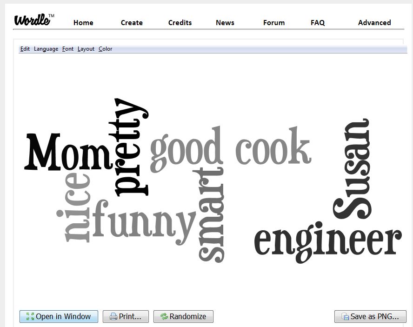Screen dimensions: 413x327
Task: Go to the Advanced page
Action: [x=374, y=23]
